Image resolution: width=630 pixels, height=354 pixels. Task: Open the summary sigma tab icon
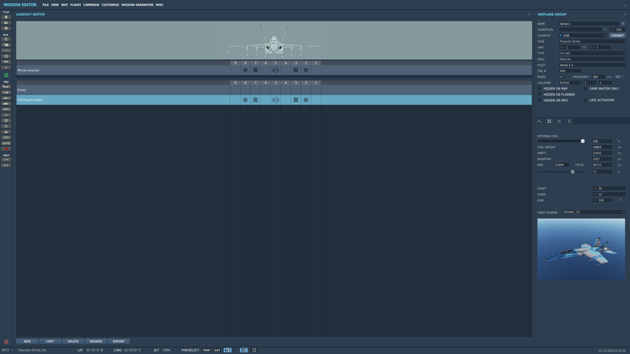[x=569, y=121]
